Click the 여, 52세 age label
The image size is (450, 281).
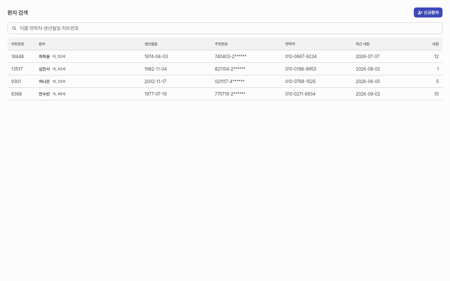[x=59, y=57]
